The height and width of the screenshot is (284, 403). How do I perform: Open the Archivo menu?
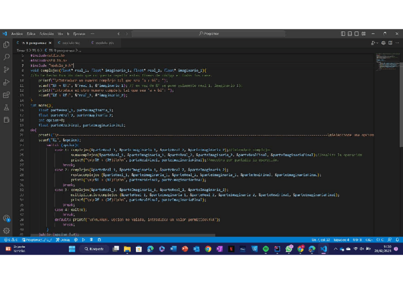click(x=17, y=34)
